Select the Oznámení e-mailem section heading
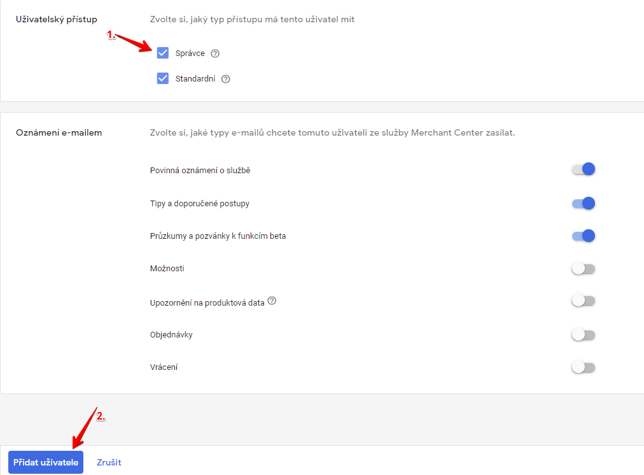 pos(59,133)
